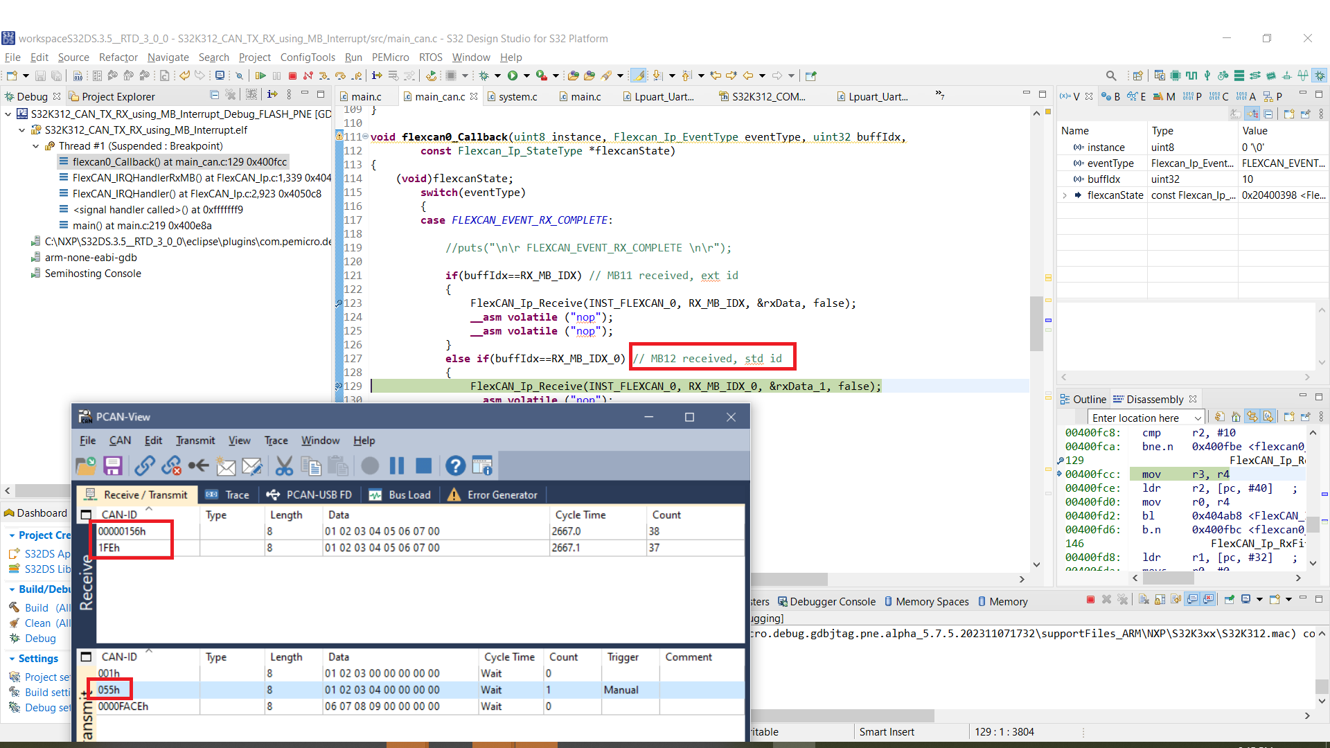Switch to Bus Load tab
Image resolution: width=1330 pixels, height=748 pixels.
point(400,495)
